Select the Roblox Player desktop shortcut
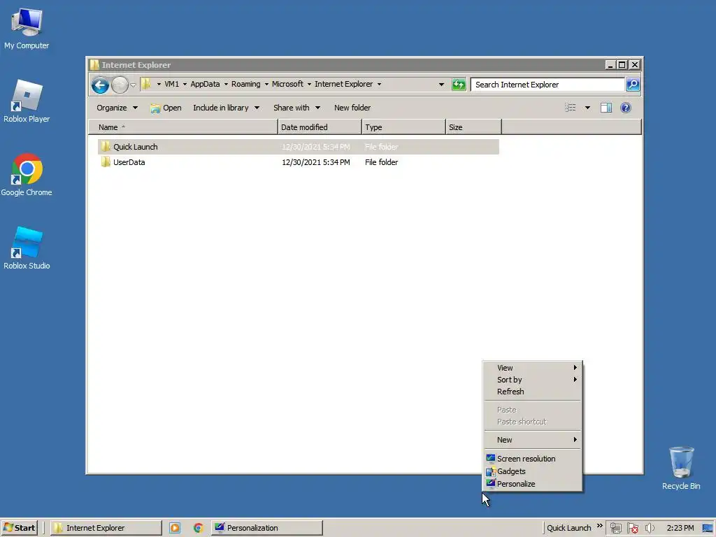The width and height of the screenshot is (716, 537). coord(27,101)
